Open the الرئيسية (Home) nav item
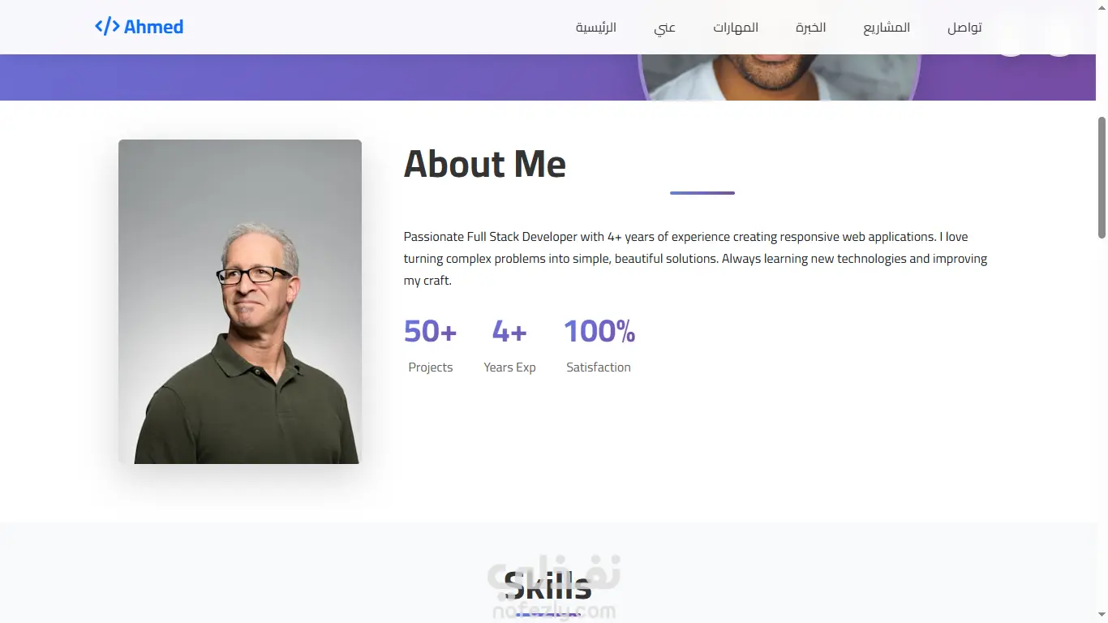The width and height of the screenshot is (1108, 623). pyautogui.click(x=596, y=28)
